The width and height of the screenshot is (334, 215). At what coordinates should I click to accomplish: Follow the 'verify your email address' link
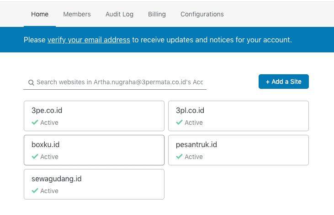click(89, 40)
